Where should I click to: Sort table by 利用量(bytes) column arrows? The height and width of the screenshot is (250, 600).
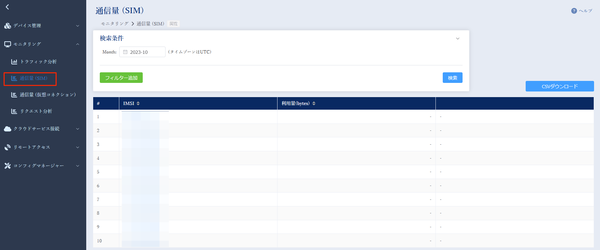tap(314, 103)
